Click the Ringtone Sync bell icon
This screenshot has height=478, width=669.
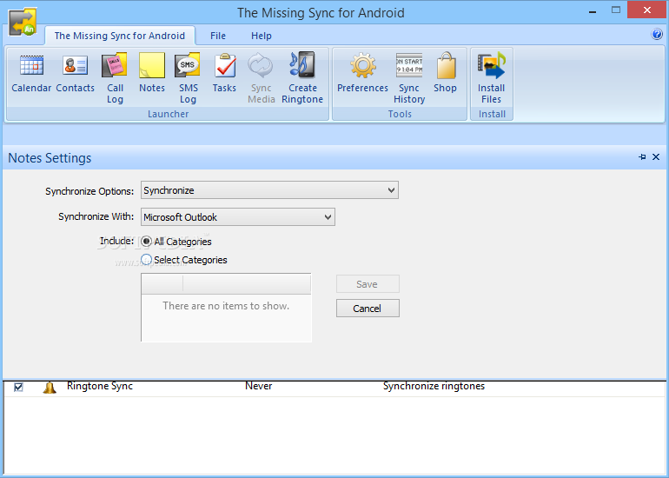(x=50, y=387)
